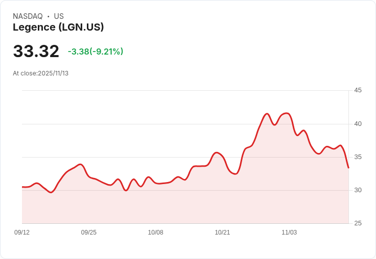The image size is (376, 259).
Task: Click the NASDAQ exchange label
Action: pos(28,16)
